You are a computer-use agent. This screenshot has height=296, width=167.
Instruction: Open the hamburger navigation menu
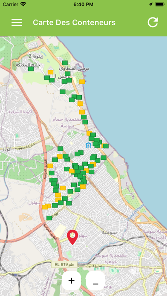coord(17,23)
